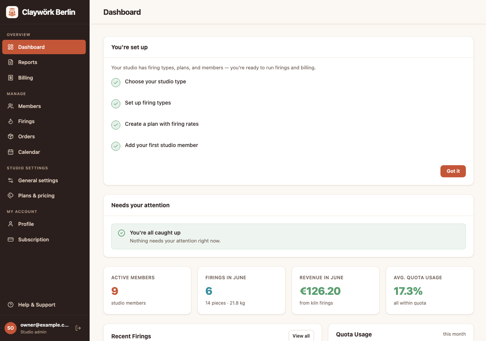Click the Dashboard grid icon in sidebar
The width and height of the screenshot is (486, 341).
point(11,47)
